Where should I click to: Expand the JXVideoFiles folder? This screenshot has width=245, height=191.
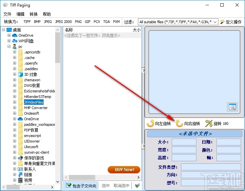pyautogui.click(x=14, y=102)
